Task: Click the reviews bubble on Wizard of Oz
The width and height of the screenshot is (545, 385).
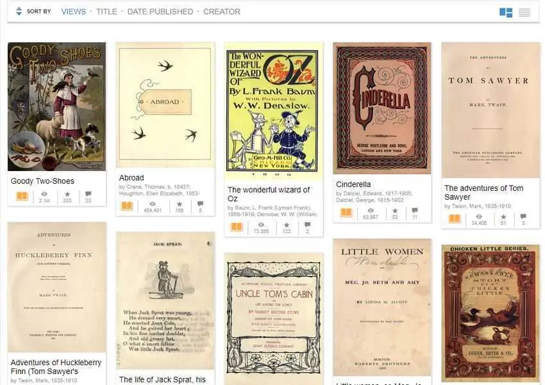Action: click(307, 225)
